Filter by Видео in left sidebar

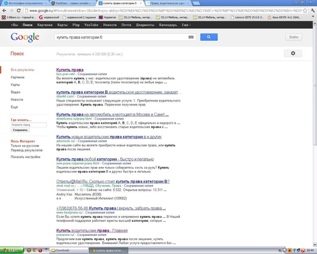(x=16, y=92)
